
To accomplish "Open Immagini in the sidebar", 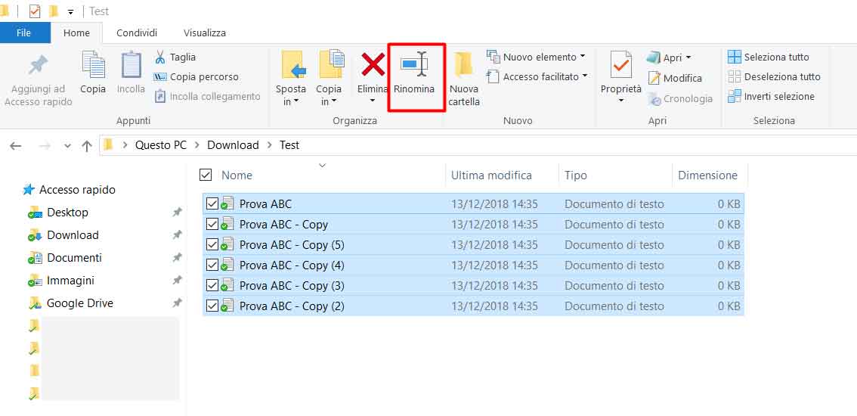I will tap(61, 281).
